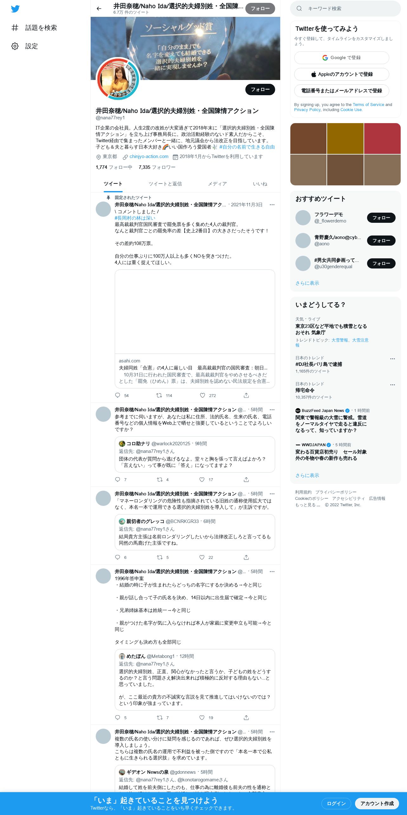Image resolution: width=407 pixels, height=815 pixels.
Task: Reply to tweet quoting 親切者のグレッコ with 6 replies
Action: (x=118, y=557)
